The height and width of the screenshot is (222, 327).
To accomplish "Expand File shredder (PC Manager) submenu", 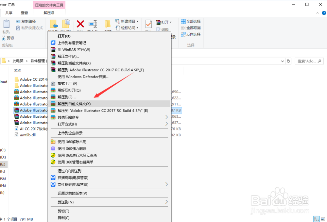I will pos(109,184).
